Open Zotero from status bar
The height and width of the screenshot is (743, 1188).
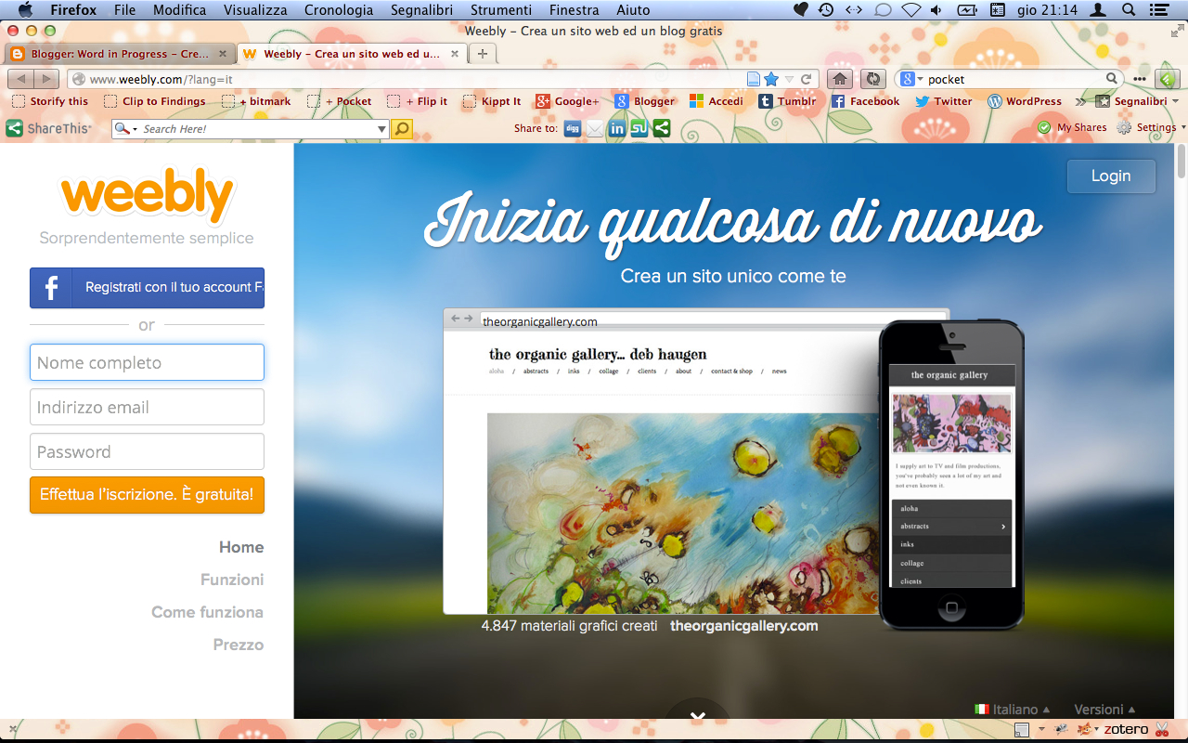[x=1126, y=729]
